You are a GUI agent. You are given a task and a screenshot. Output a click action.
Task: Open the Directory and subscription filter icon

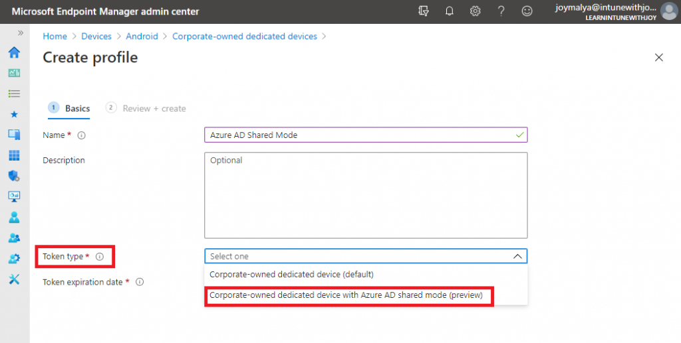coord(424,11)
